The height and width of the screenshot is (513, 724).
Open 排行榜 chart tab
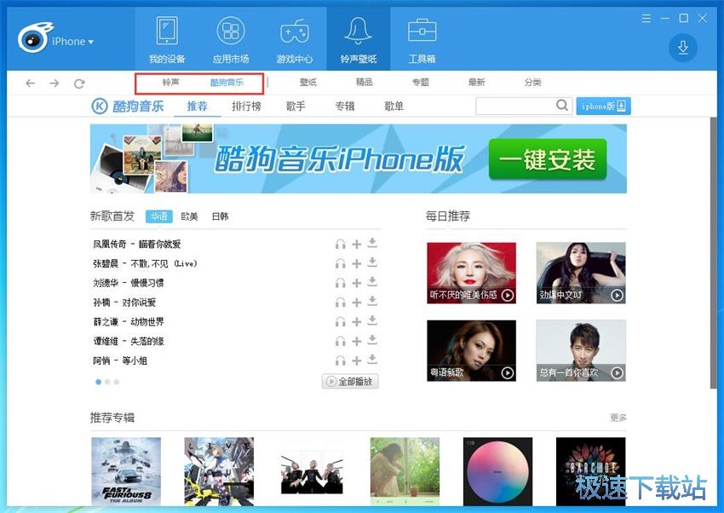246,107
